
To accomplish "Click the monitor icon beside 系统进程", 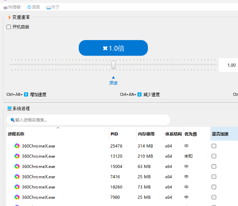I will (x=9, y=109).
